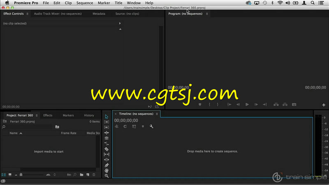Open the Effect Controls panel menu
The image size is (329, 185).
click(x=27, y=14)
